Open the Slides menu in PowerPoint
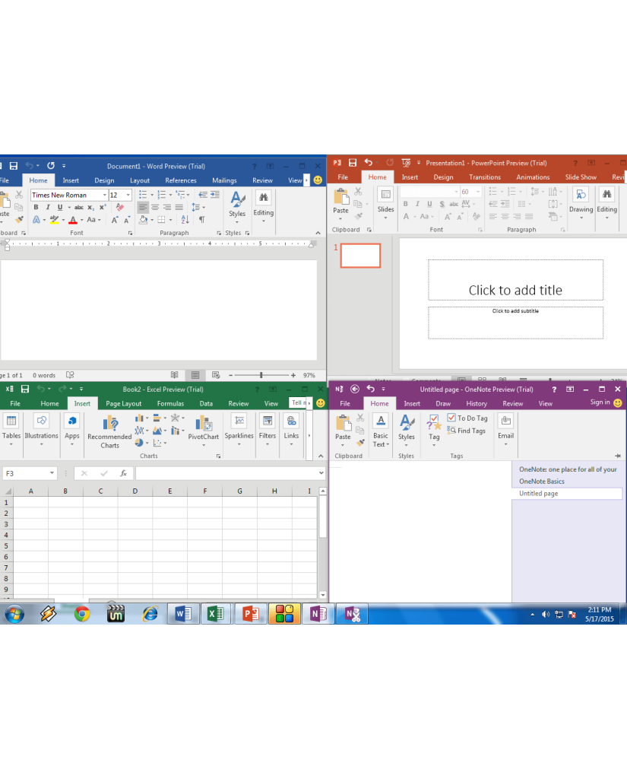The width and height of the screenshot is (627, 779). (385, 204)
